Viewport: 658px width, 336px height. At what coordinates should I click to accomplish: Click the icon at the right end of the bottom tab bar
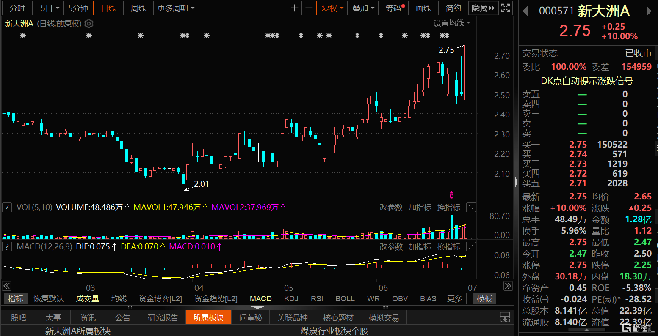coord(505,317)
